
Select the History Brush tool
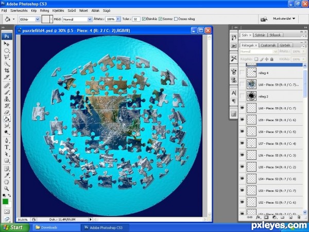(7, 106)
